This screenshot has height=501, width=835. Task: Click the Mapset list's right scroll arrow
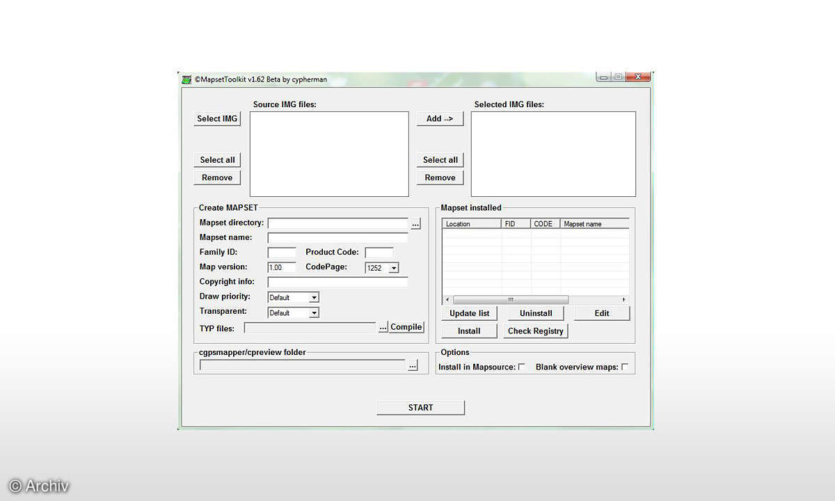pyautogui.click(x=624, y=299)
